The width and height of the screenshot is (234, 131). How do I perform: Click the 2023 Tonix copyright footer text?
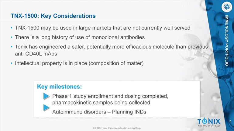pyautogui.click(x=117, y=128)
